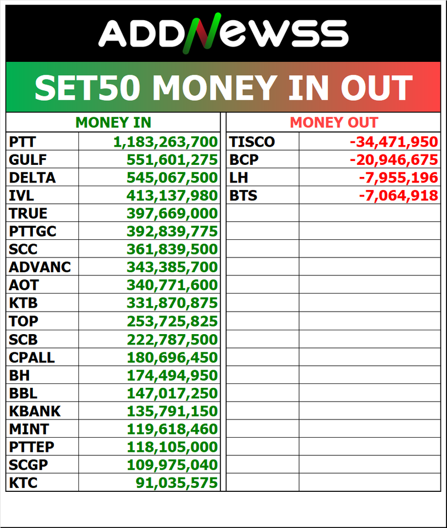Select the MONEY OUT column header

pyautogui.click(x=333, y=123)
